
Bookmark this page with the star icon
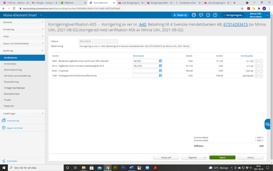242,8
